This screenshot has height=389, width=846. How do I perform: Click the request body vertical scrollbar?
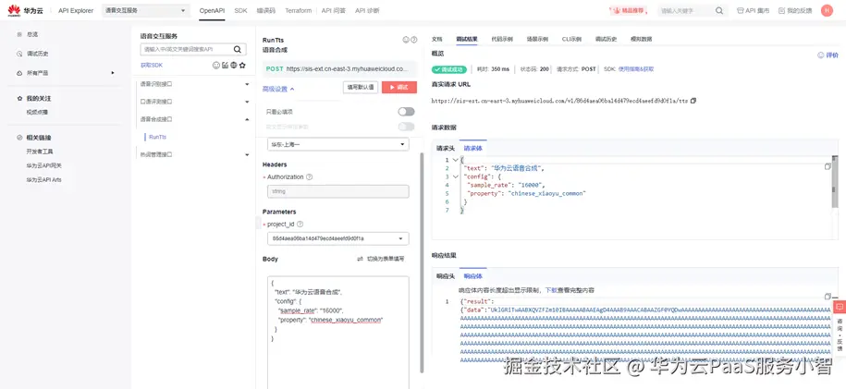[835, 181]
